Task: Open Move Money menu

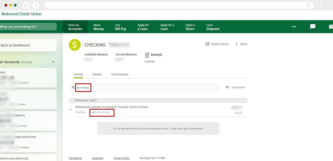Action: click(x=99, y=27)
